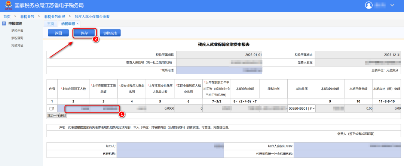This screenshot has height=166, width=404.
Task: Focus the 经办人 input field
Action: pyautogui.click(x=171, y=146)
